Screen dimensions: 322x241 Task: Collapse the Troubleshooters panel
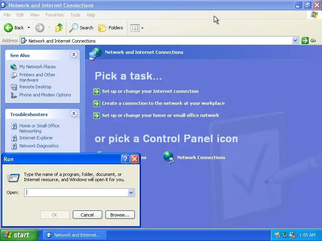click(x=74, y=113)
